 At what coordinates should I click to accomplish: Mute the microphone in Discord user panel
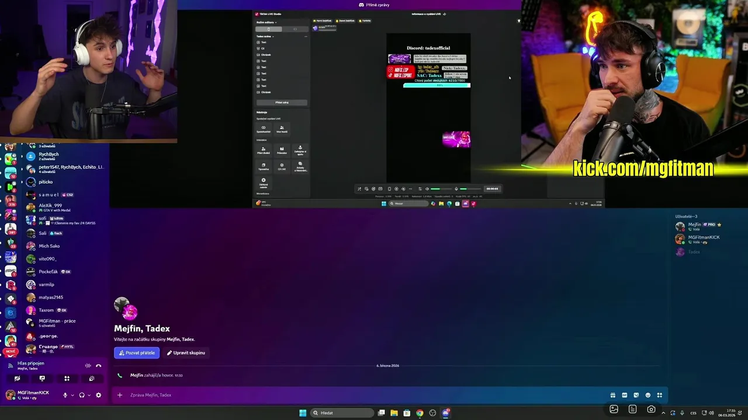point(65,395)
